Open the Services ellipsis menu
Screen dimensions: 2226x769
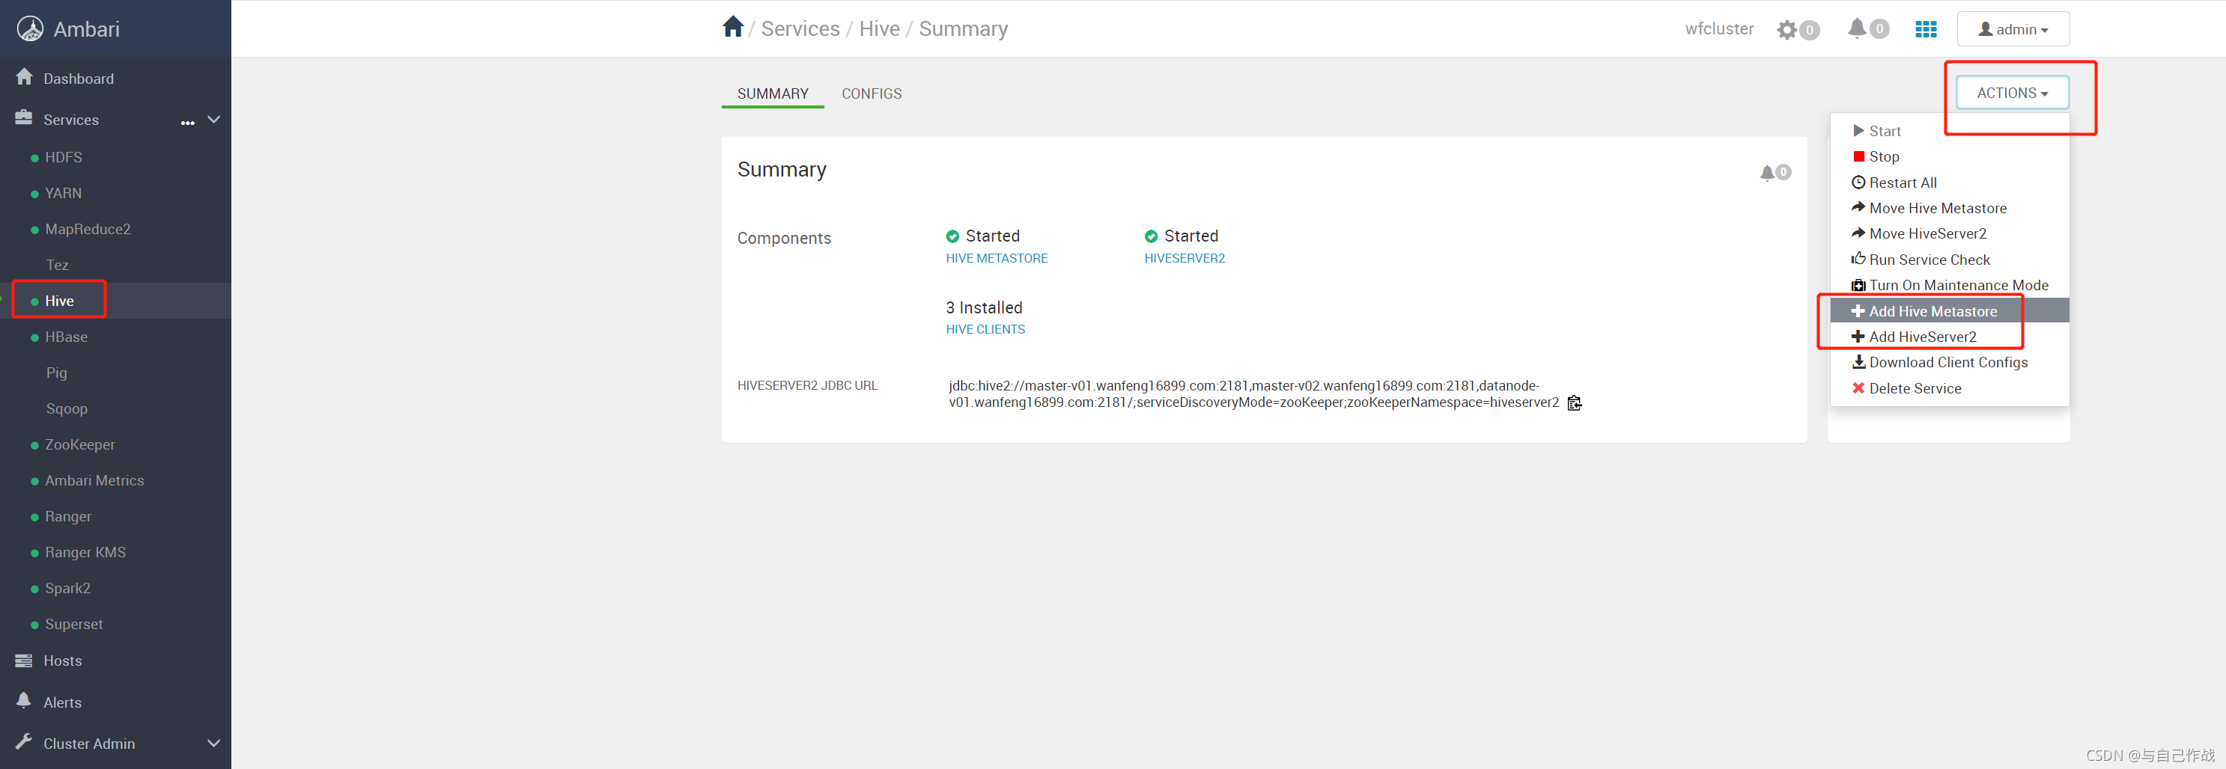pos(187,123)
